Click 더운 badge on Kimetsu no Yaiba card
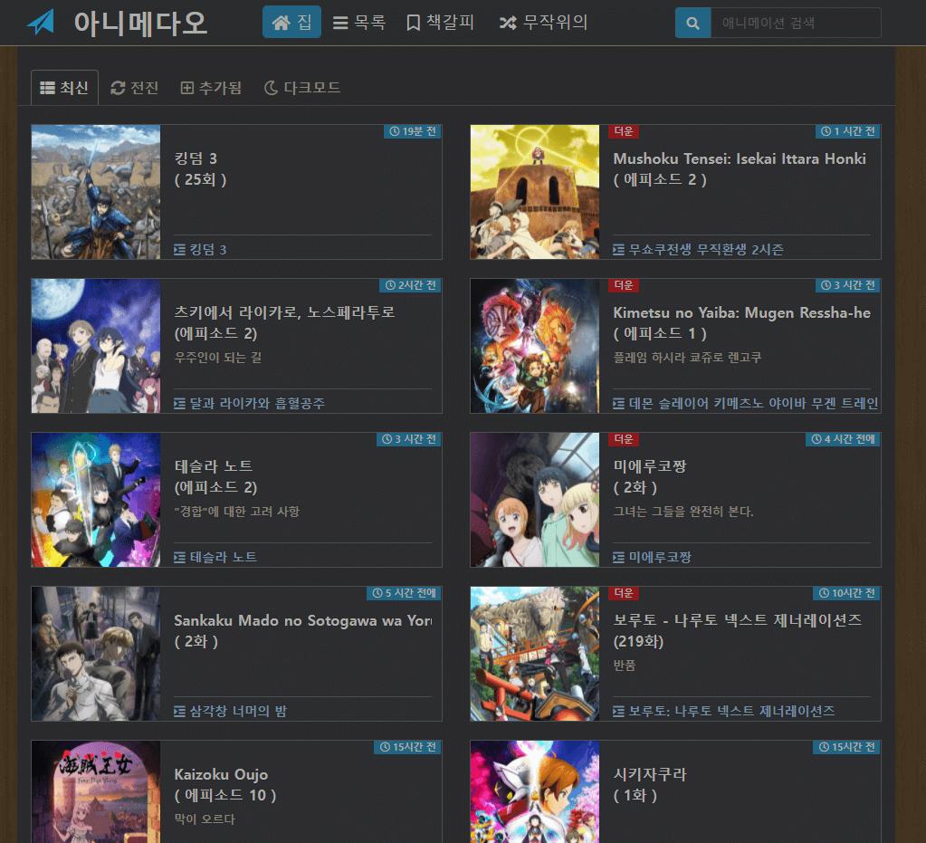 point(624,285)
